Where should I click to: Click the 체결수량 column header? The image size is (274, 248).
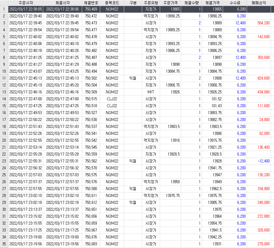point(191,3)
